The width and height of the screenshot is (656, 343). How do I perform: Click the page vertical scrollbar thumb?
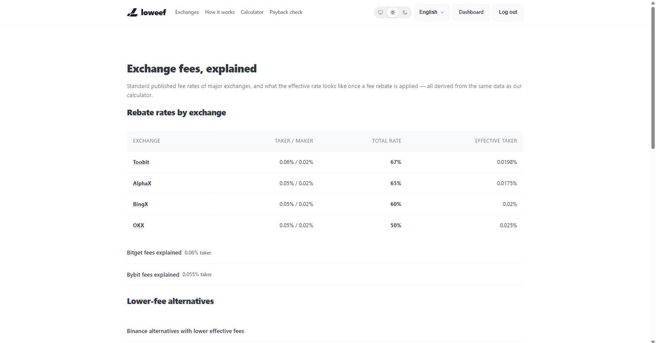[x=653, y=78]
